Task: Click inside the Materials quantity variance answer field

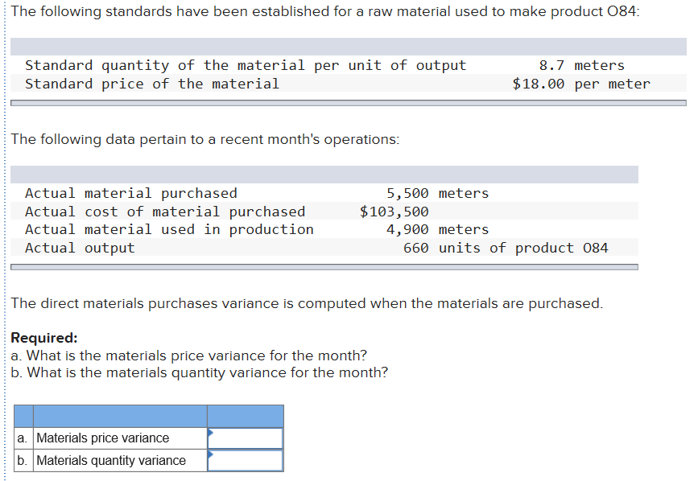Action: click(248, 461)
